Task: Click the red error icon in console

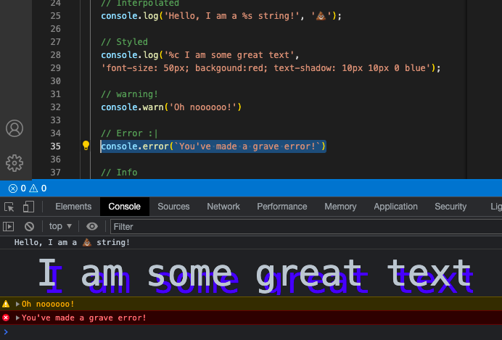Action: [x=7, y=318]
